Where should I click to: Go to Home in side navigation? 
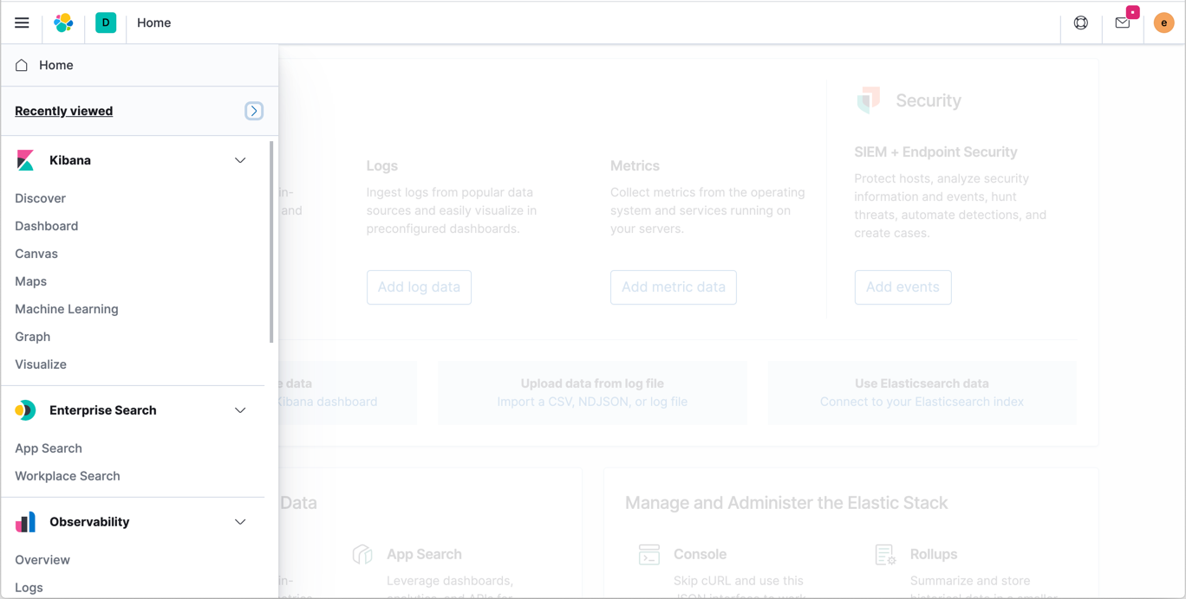(x=55, y=65)
